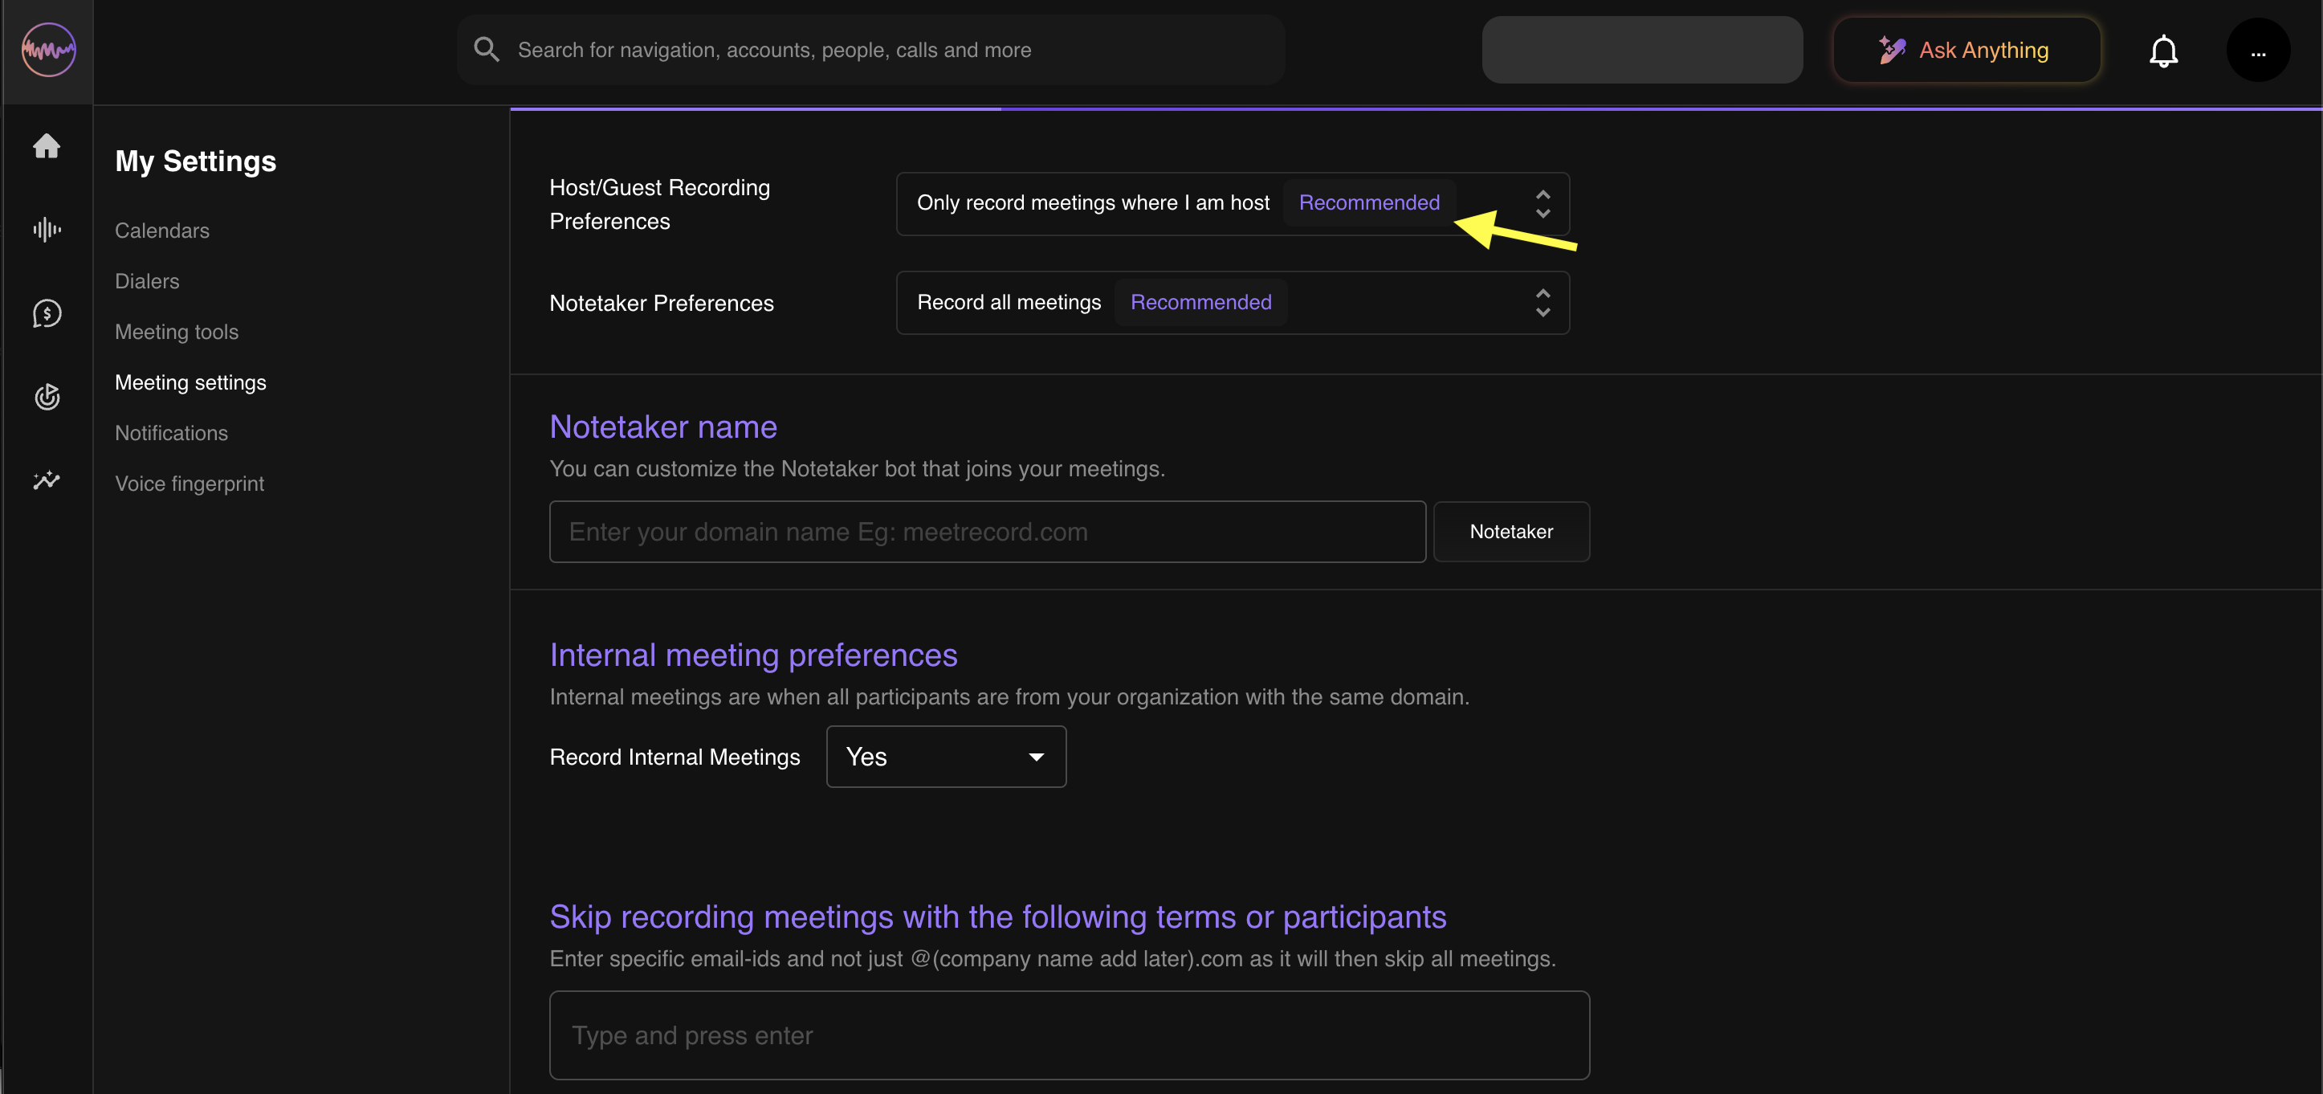The width and height of the screenshot is (2323, 1094).
Task: Expand Host/Guest Recording Preferences dropdown
Action: (1232, 204)
